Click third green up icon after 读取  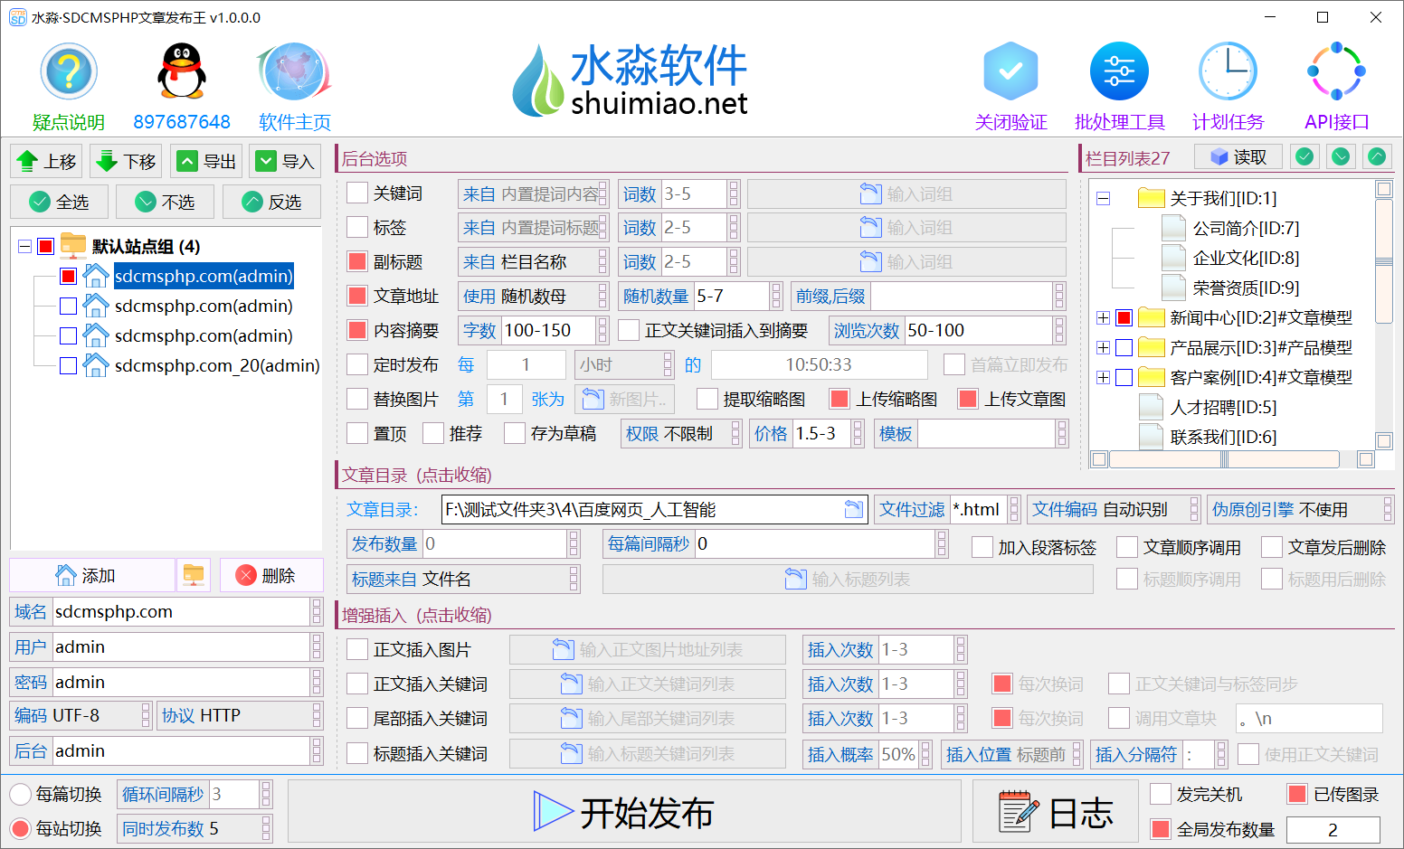[1377, 157]
